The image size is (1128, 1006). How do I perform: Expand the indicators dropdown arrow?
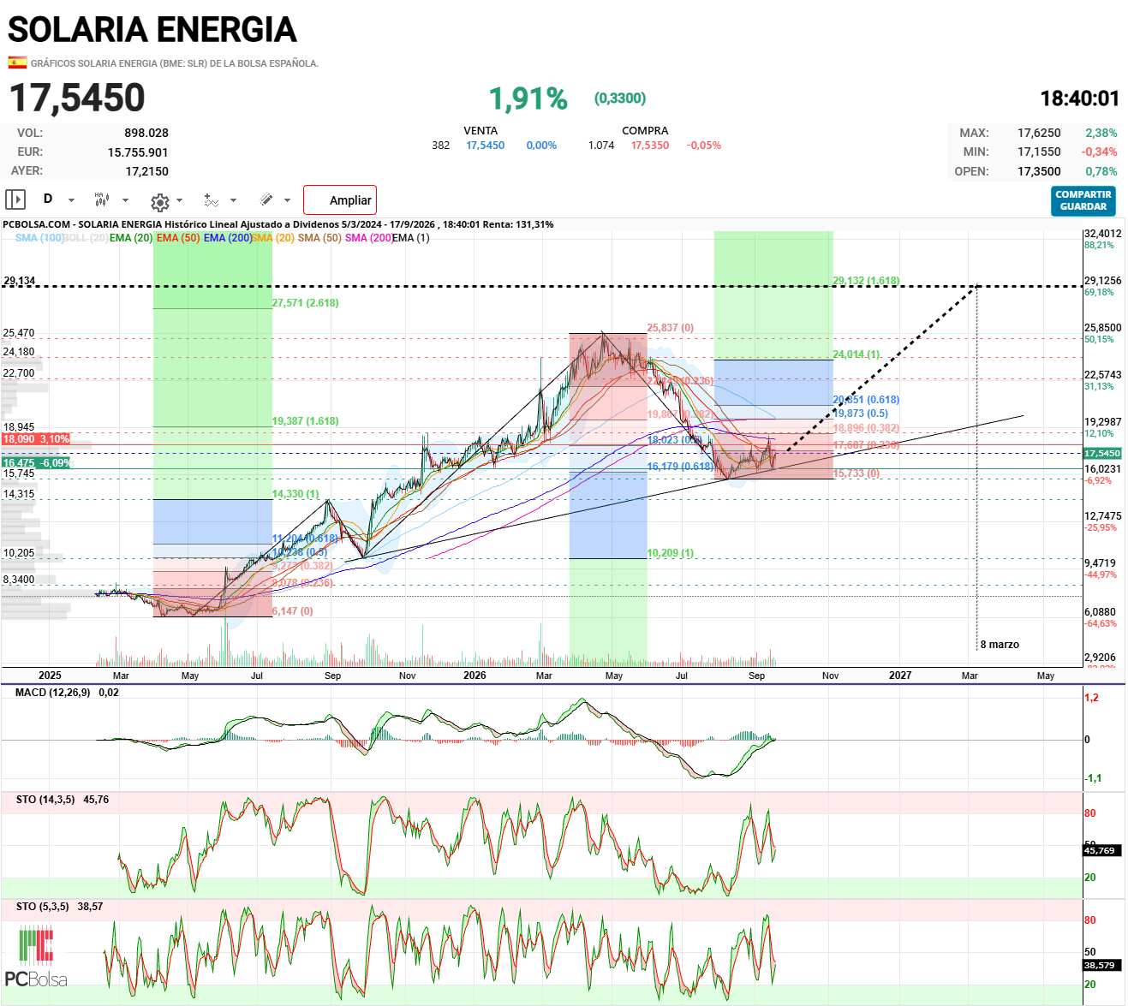tap(233, 200)
